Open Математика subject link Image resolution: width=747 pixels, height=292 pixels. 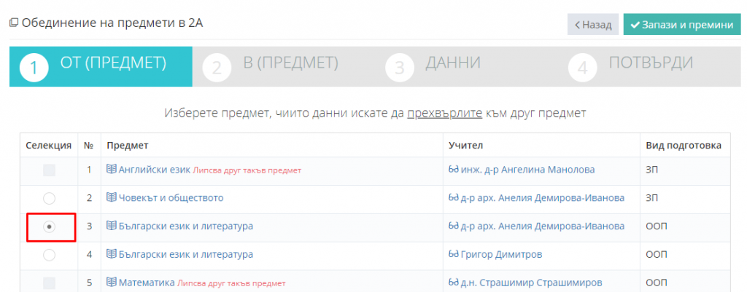pyautogui.click(x=147, y=283)
